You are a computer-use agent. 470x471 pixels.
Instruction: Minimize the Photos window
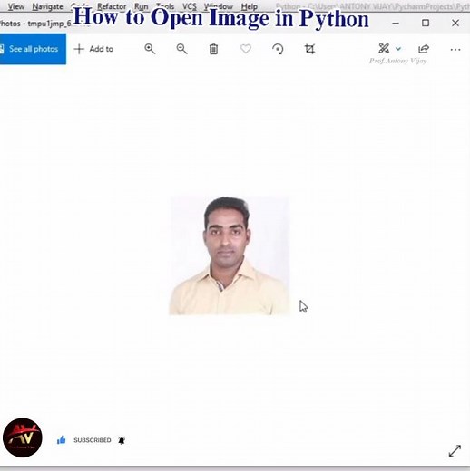[x=396, y=23]
